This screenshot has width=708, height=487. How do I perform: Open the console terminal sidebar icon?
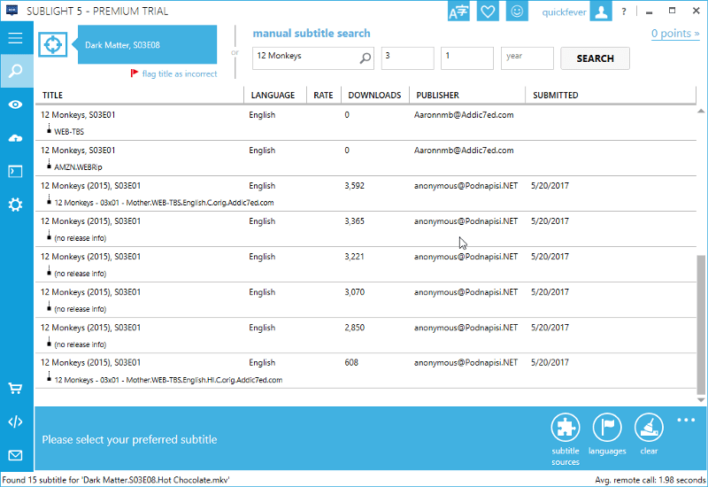click(x=15, y=172)
